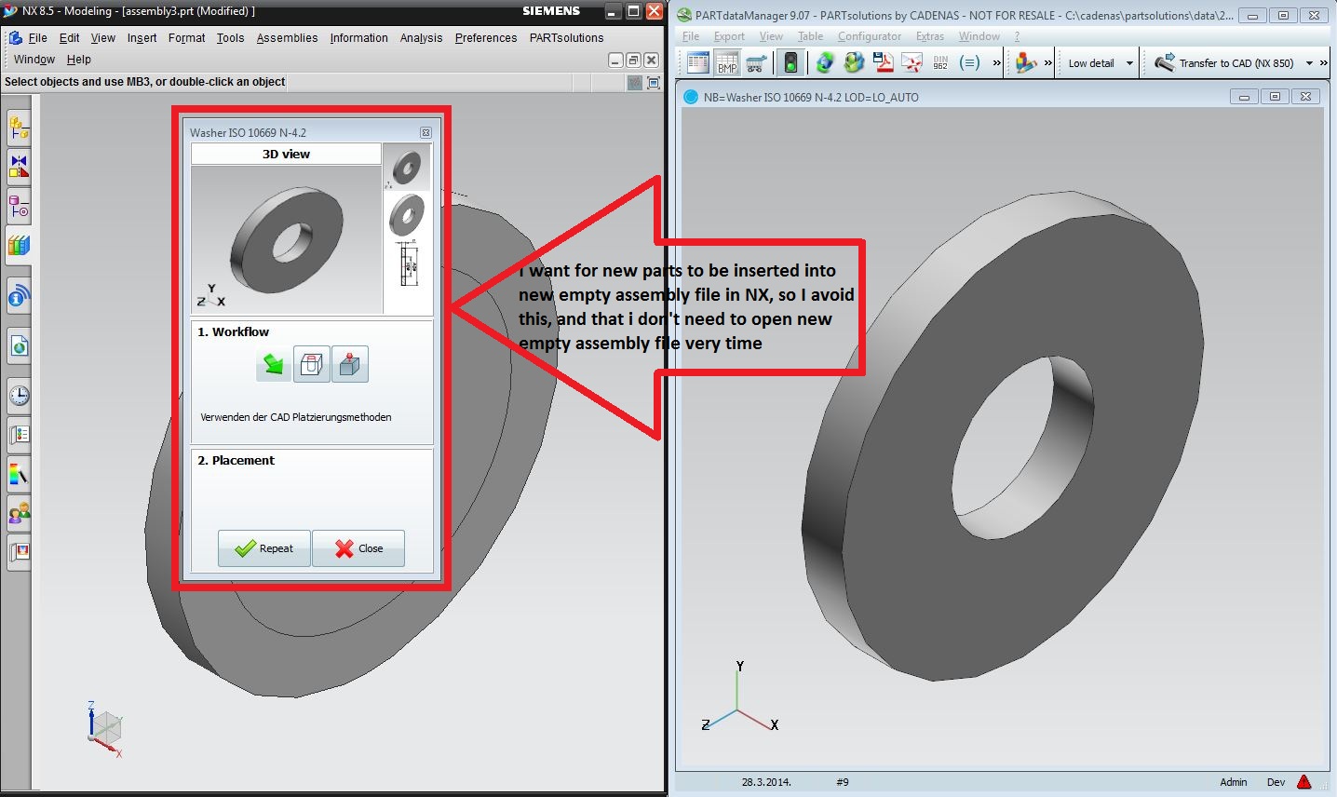
Task: Open File menu in PARTdataManager
Action: [x=691, y=36]
